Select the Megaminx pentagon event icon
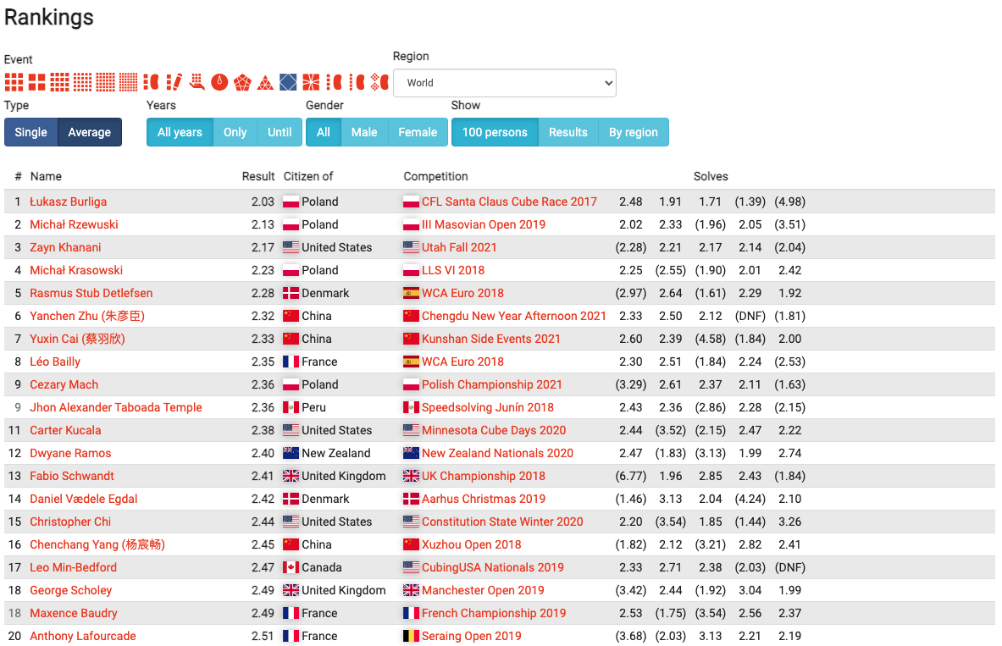 [242, 82]
